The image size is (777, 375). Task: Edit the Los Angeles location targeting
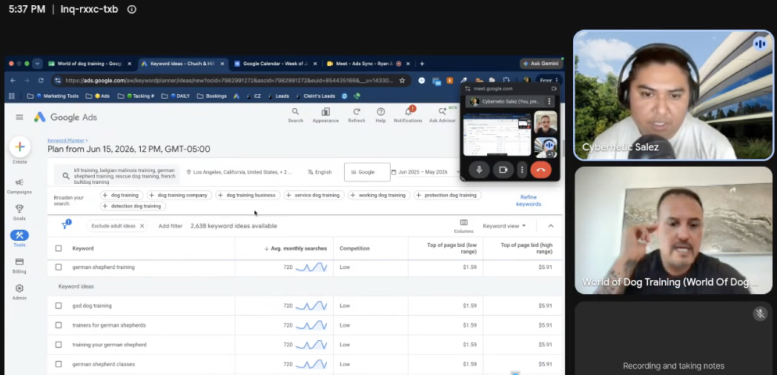[x=239, y=172]
